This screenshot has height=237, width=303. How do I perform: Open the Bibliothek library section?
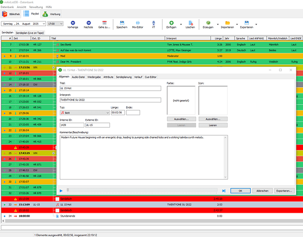[x=11, y=14]
